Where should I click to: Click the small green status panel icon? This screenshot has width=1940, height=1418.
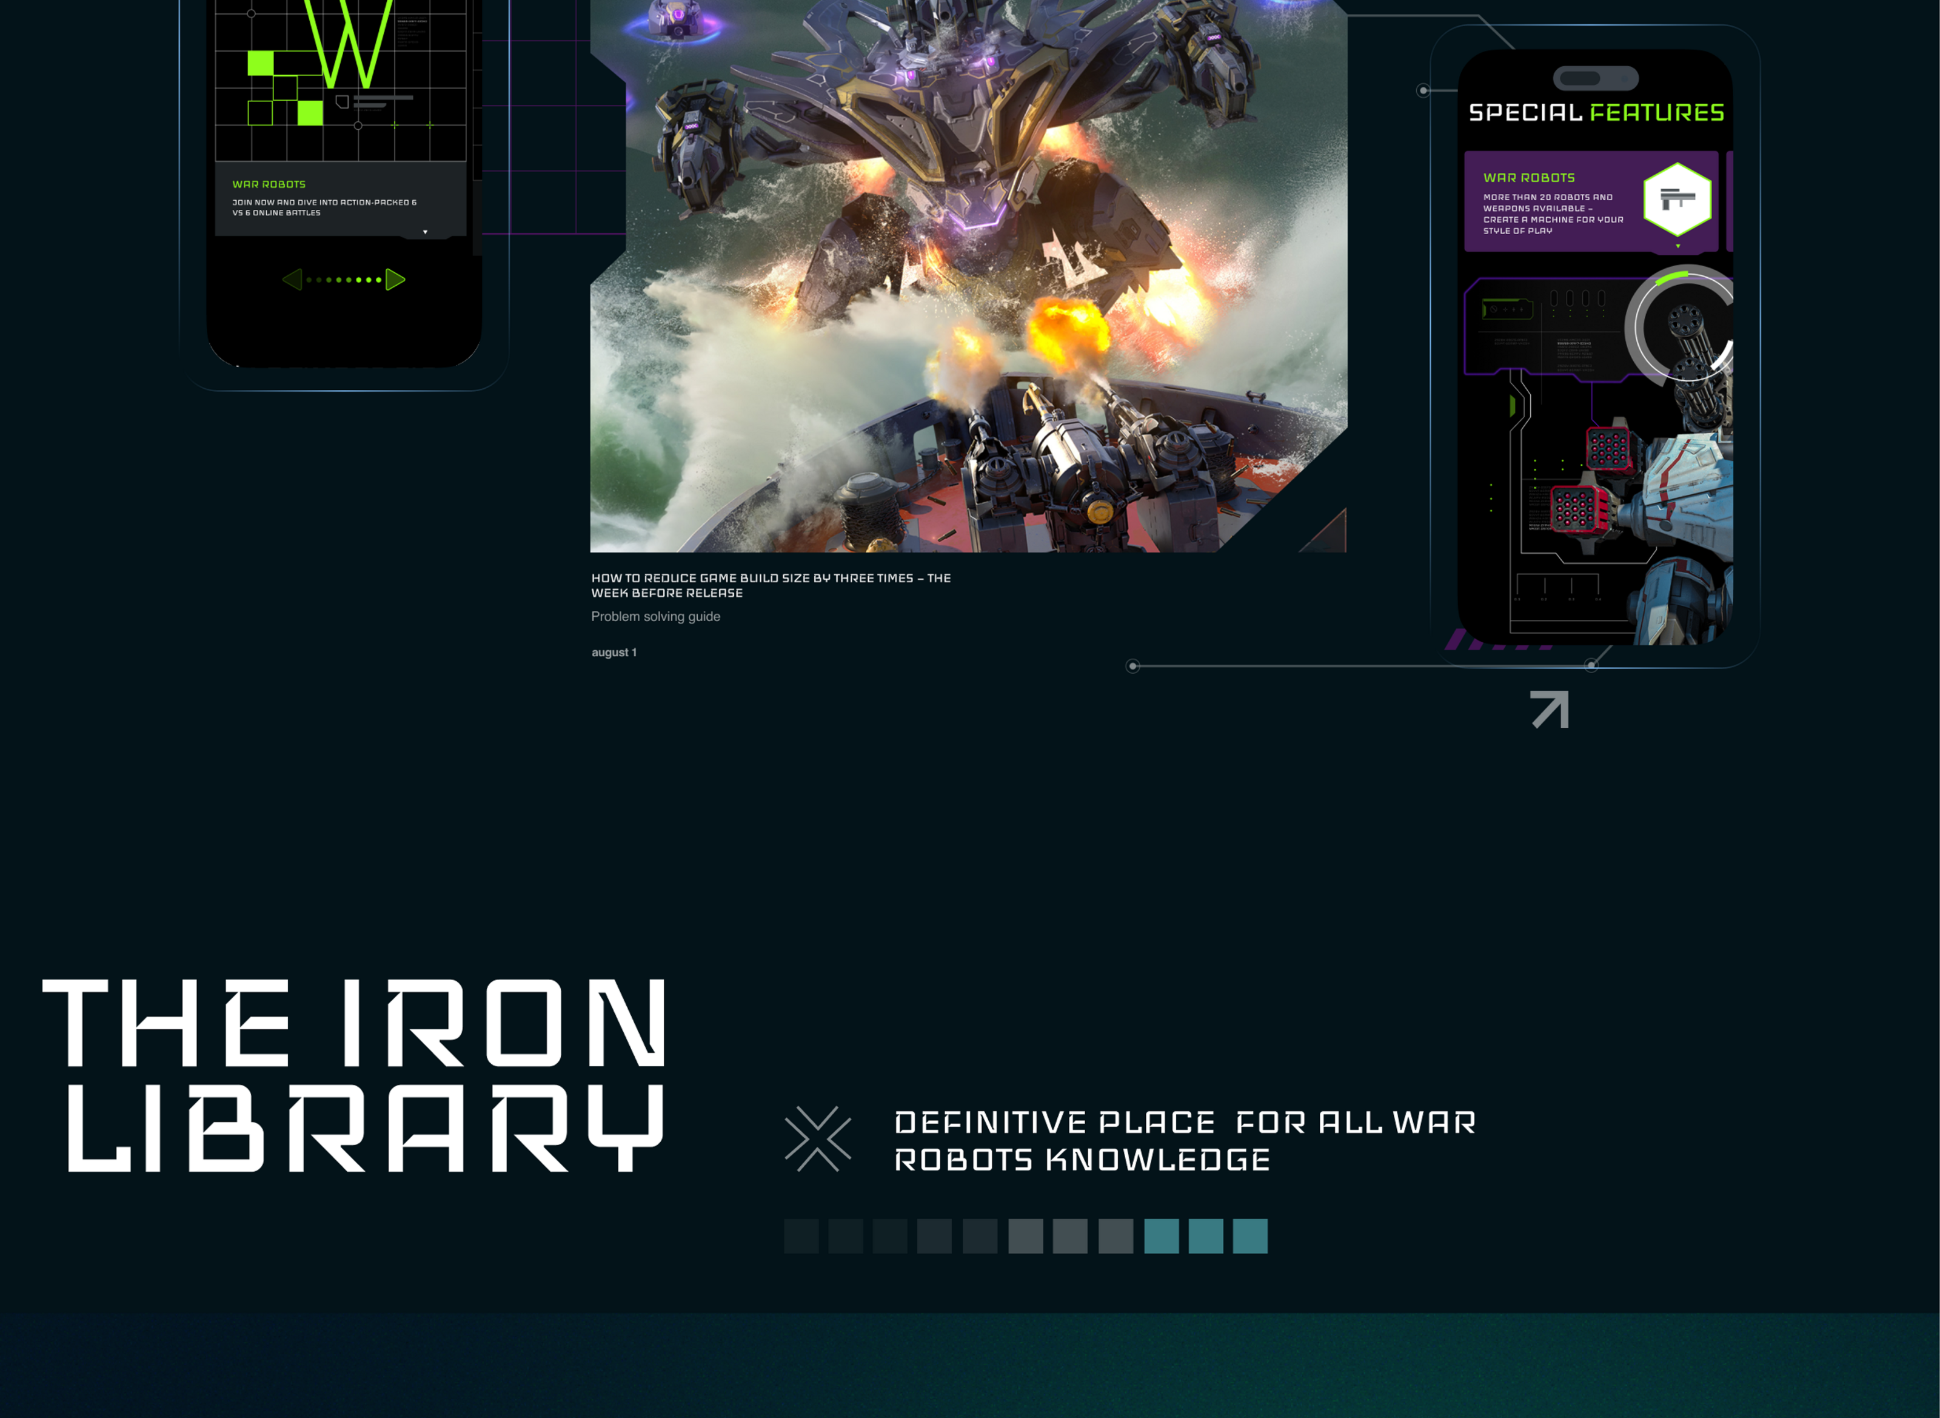(x=1507, y=309)
